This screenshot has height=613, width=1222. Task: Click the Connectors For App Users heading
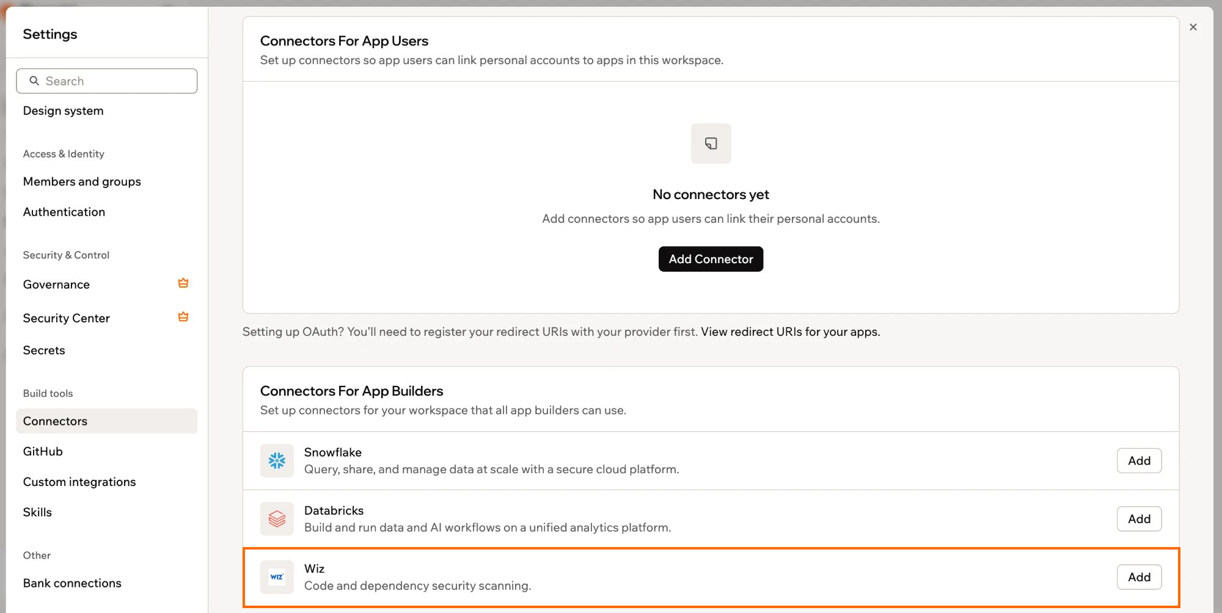(344, 41)
